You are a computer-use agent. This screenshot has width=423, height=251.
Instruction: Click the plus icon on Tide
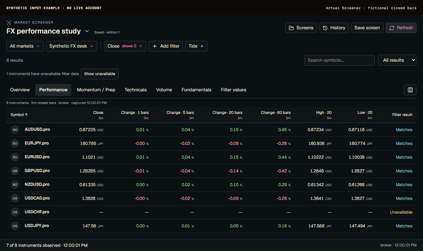(202, 46)
